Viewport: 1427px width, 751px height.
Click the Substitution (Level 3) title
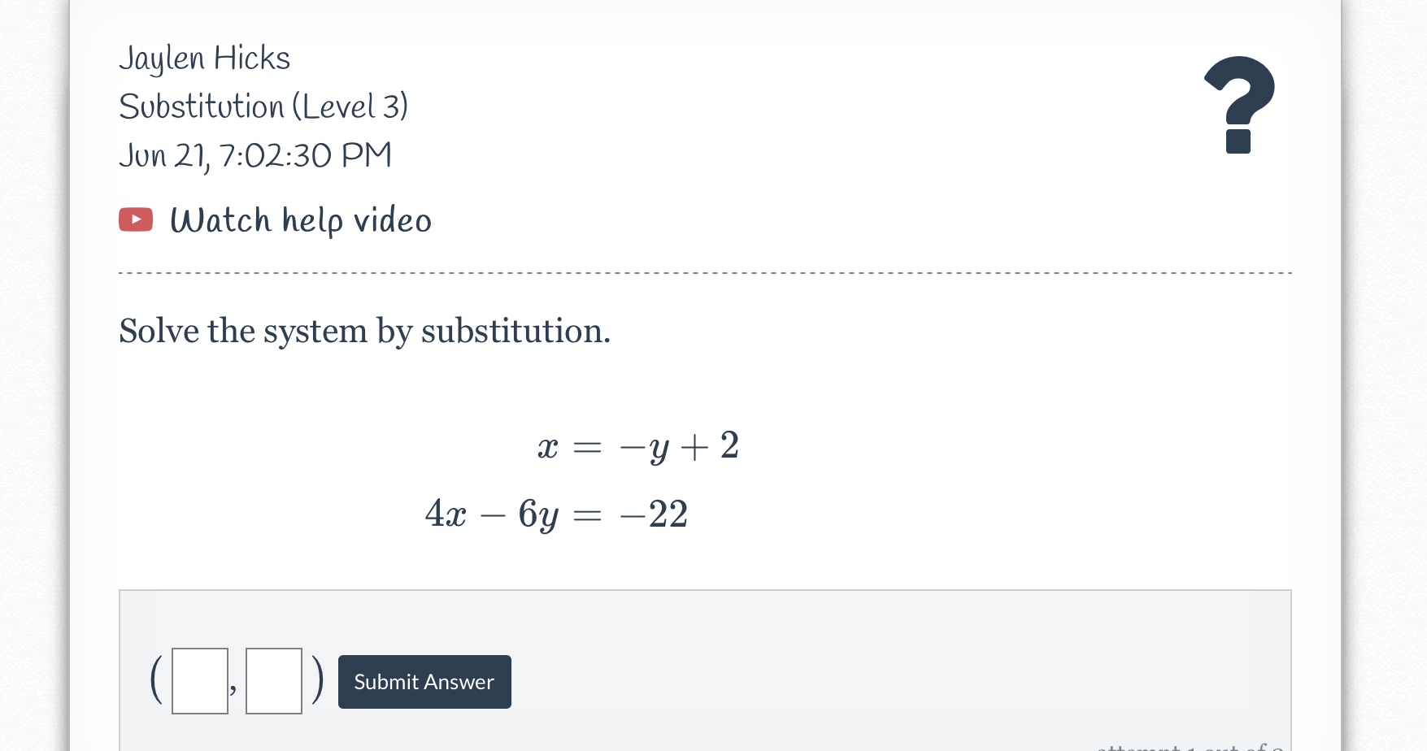pos(265,106)
